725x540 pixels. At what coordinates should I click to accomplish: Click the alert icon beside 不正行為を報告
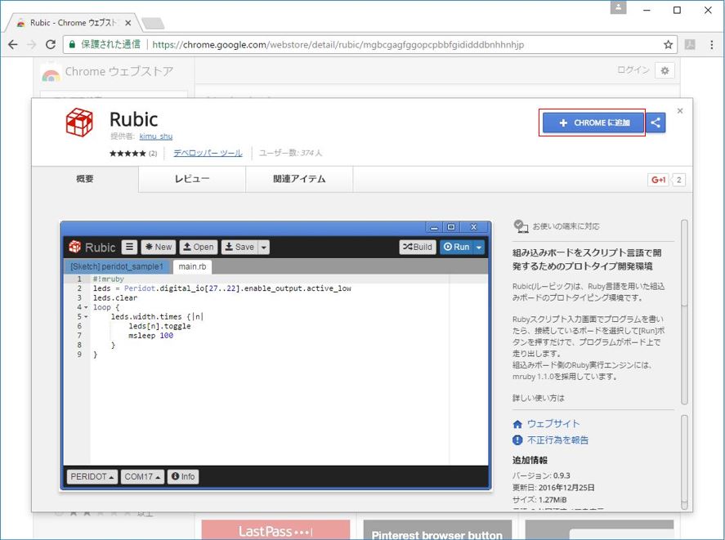[x=517, y=440]
